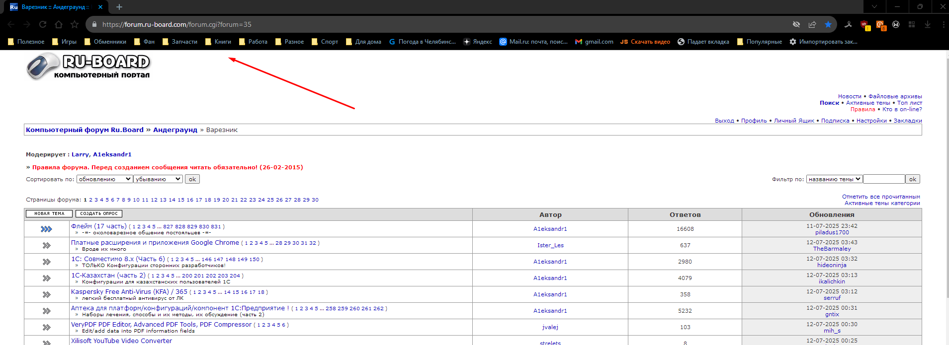This screenshot has height=345, width=949.
Task: Open extensions grid icon
Action: pyautogui.click(x=912, y=24)
